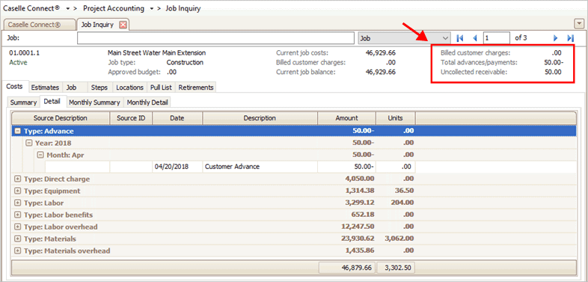588x282 pixels.
Task: Open the Caselle Connect breadcrumb dropdown
Action: pos(68,9)
